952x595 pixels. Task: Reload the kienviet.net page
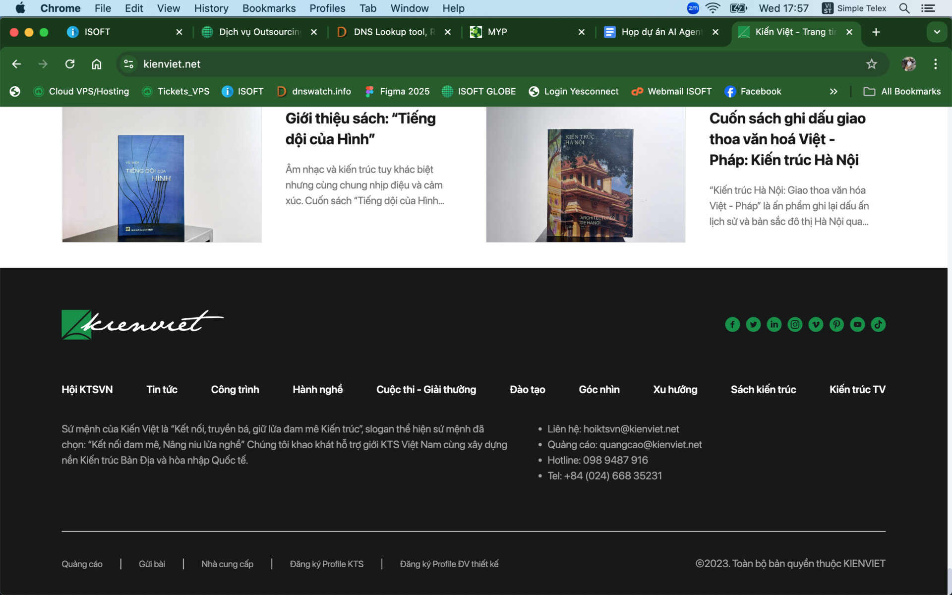70,64
